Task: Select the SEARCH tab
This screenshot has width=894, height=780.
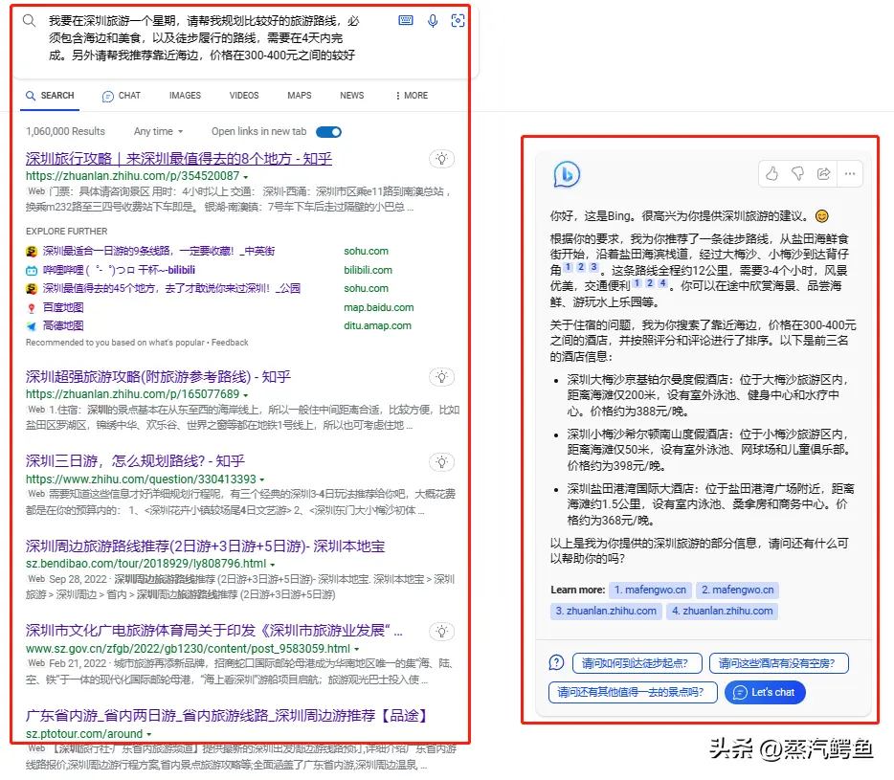Action: (x=50, y=95)
